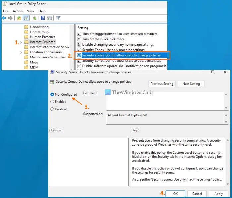Select the Not Configured radio button
Viewport: 232px width, 198px height.
[x=52, y=94]
